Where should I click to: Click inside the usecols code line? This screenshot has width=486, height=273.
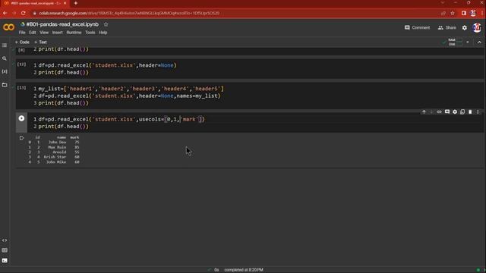pyautogui.click(x=121, y=119)
